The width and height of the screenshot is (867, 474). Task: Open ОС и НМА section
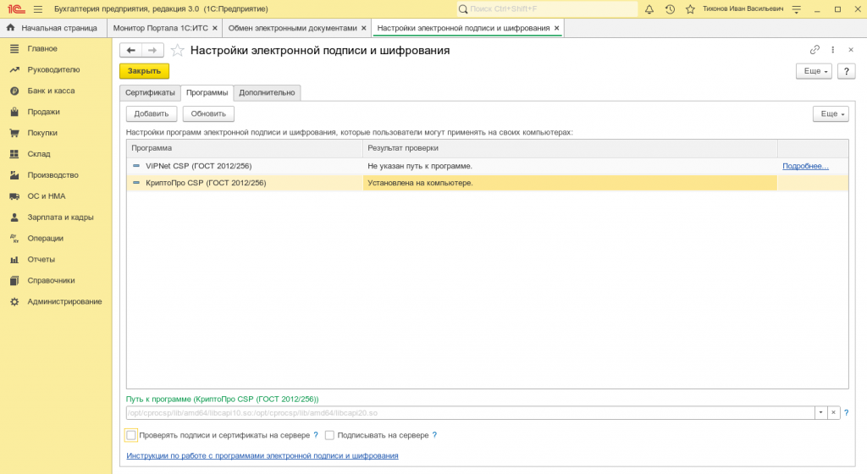tap(47, 196)
